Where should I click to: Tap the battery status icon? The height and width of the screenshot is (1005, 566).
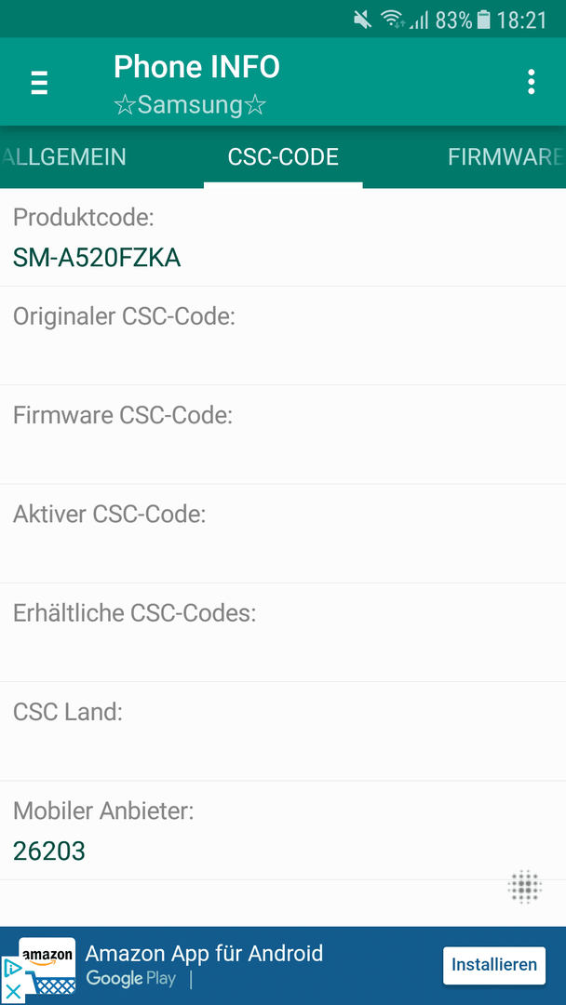[484, 20]
